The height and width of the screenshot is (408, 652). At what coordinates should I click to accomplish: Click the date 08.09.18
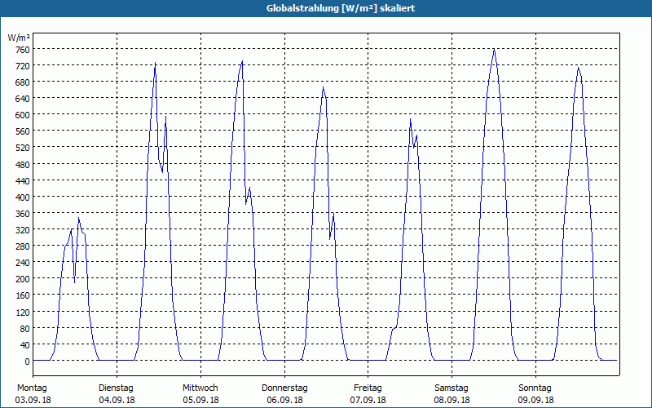tap(452, 400)
